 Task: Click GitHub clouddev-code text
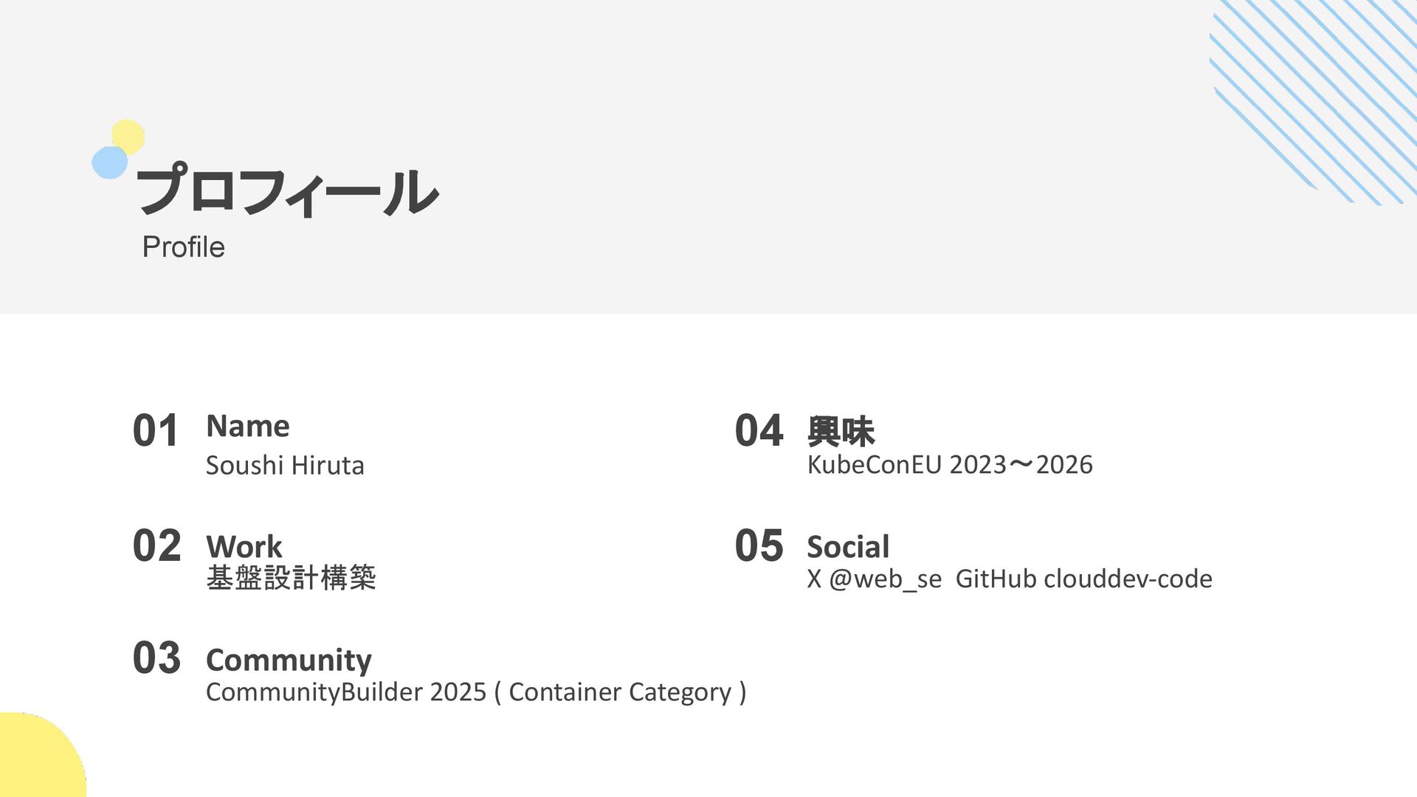pyautogui.click(x=1083, y=579)
